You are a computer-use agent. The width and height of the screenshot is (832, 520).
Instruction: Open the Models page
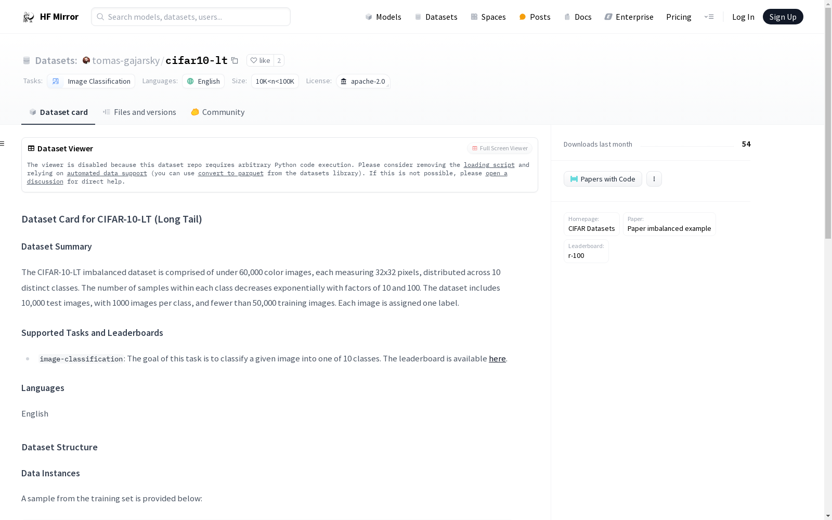tap(383, 17)
